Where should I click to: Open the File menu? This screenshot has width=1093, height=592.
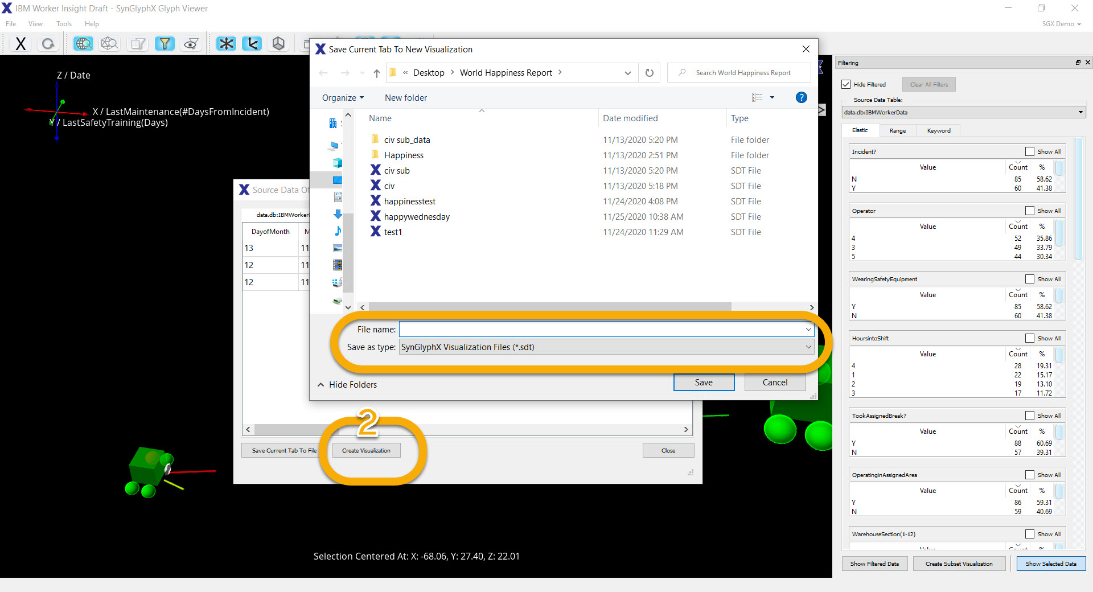pyautogui.click(x=11, y=24)
